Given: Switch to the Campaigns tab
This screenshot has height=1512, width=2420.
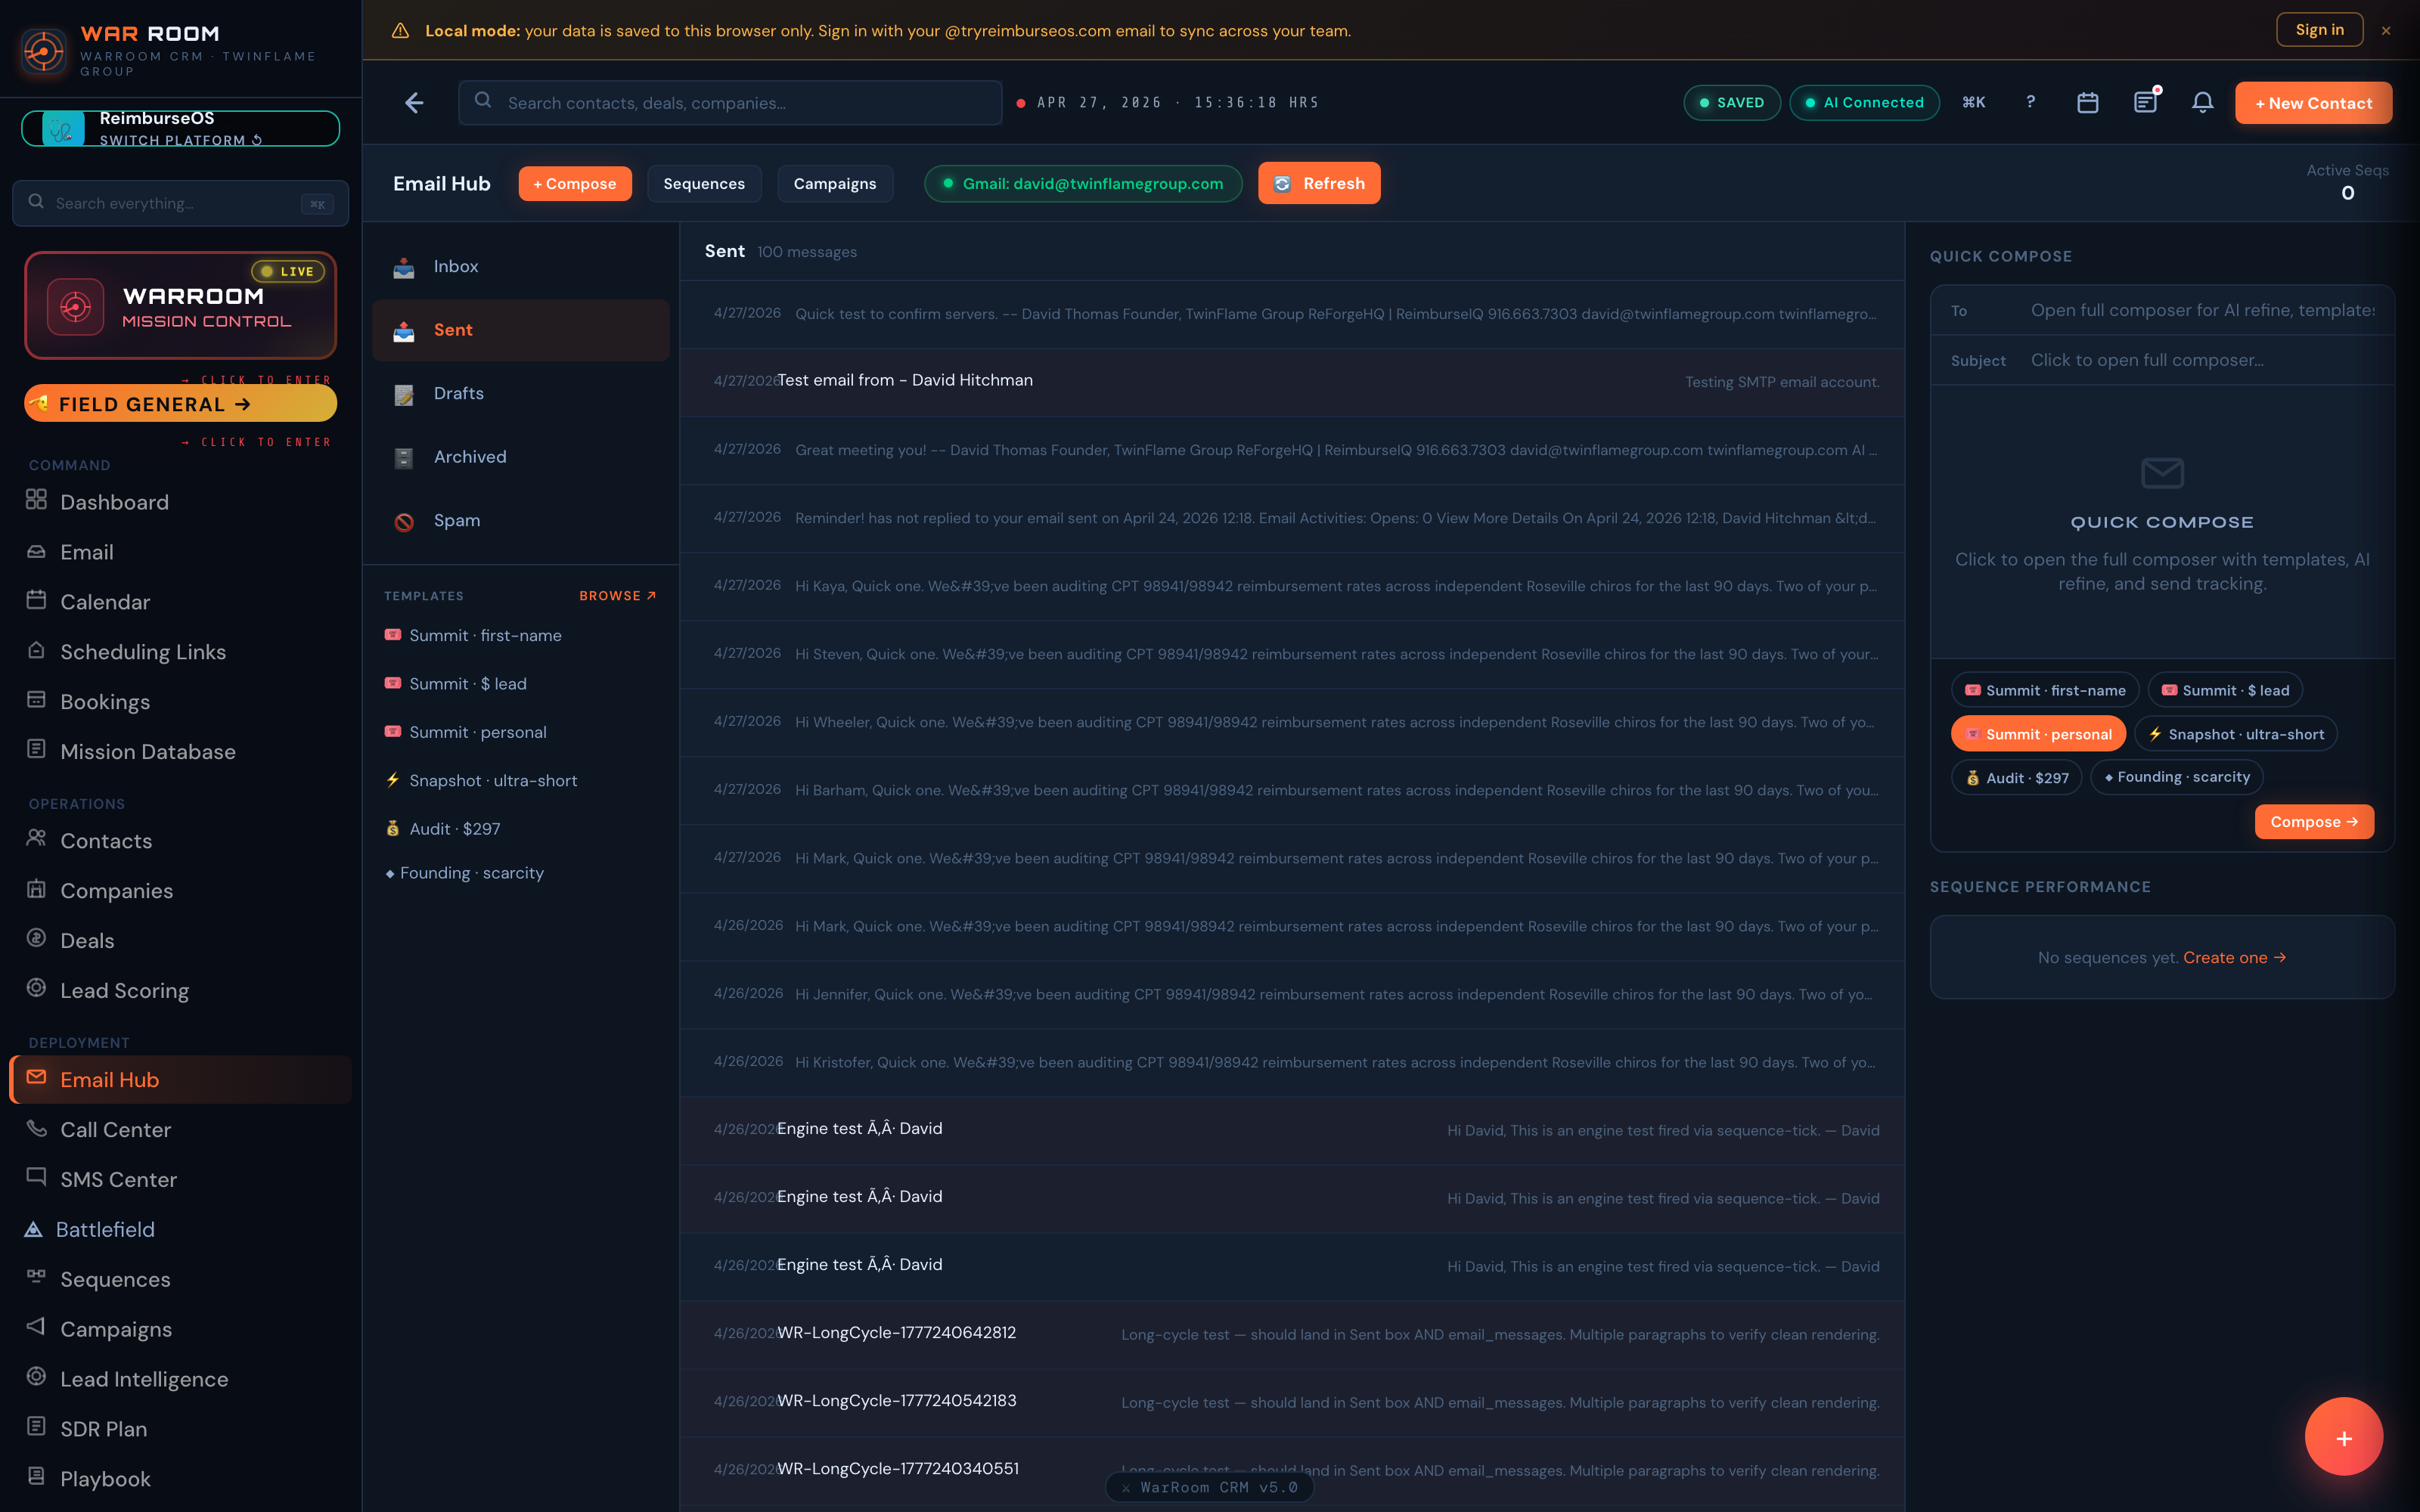Looking at the screenshot, I should 834,183.
